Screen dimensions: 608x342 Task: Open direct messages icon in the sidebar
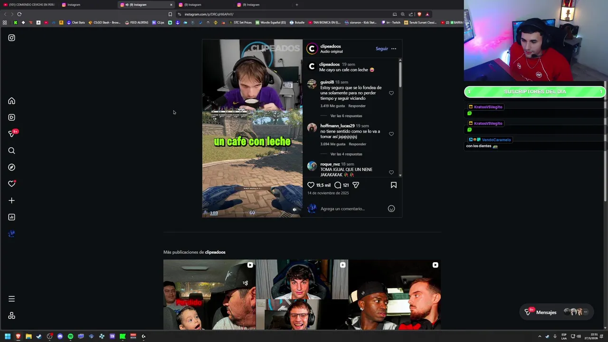tap(11, 134)
